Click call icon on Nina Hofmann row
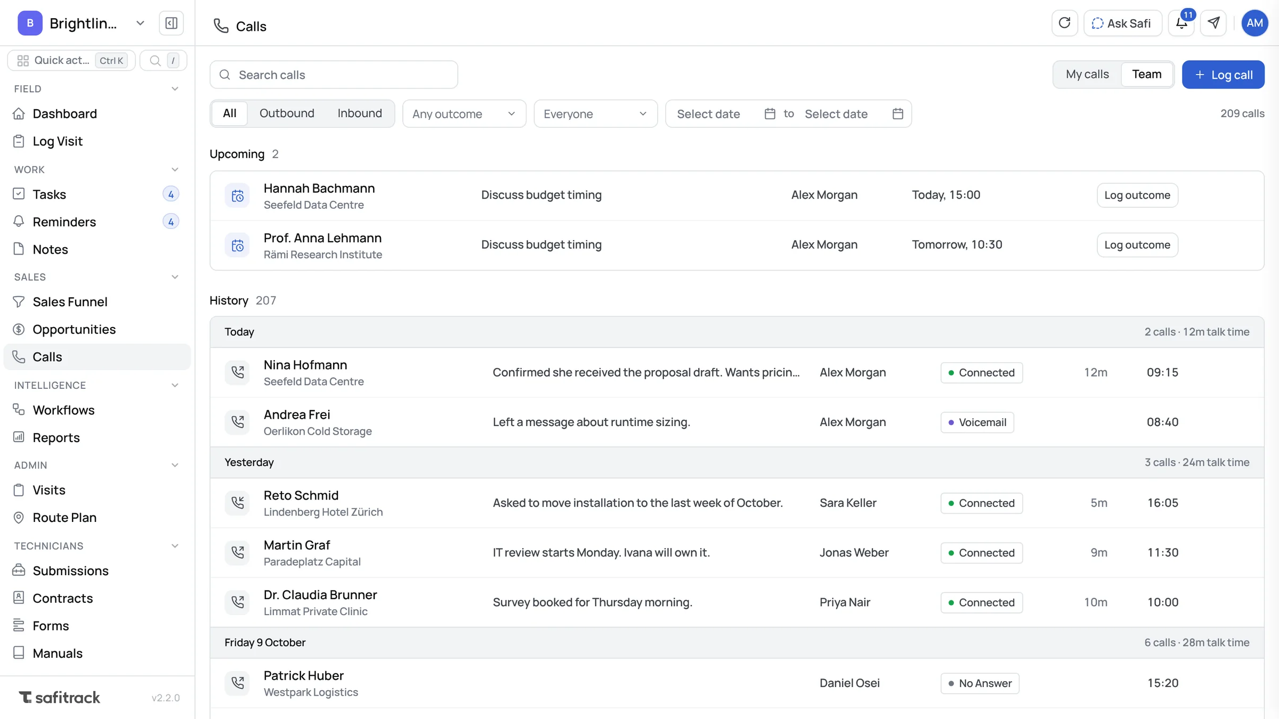The width and height of the screenshot is (1279, 719). [237, 372]
